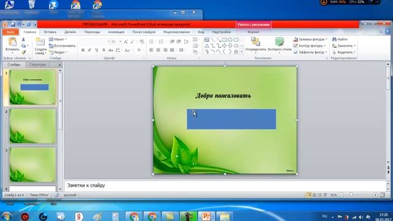Click the Clear formatting icon
The width and height of the screenshot is (393, 221).
click(142, 42)
